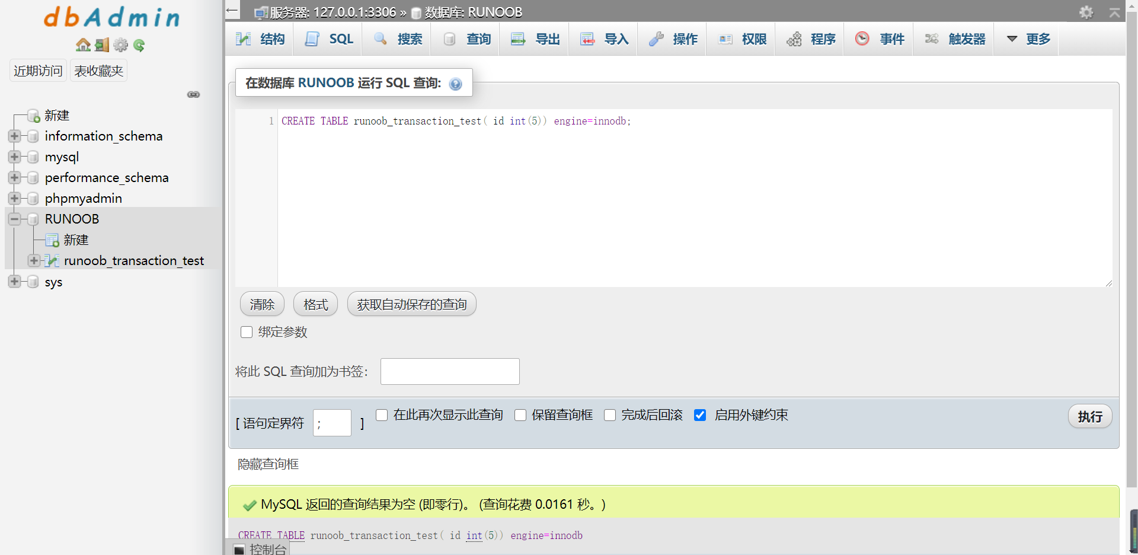Screen dimensions: 1138x555
Task: Open the 导出 export tab
Action: [535, 39]
